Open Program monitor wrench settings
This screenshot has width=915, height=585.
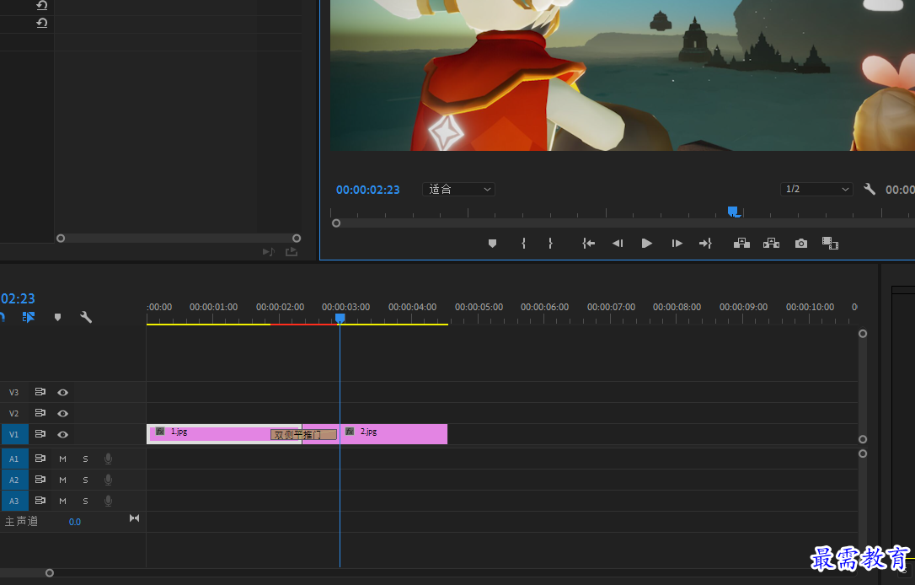870,189
